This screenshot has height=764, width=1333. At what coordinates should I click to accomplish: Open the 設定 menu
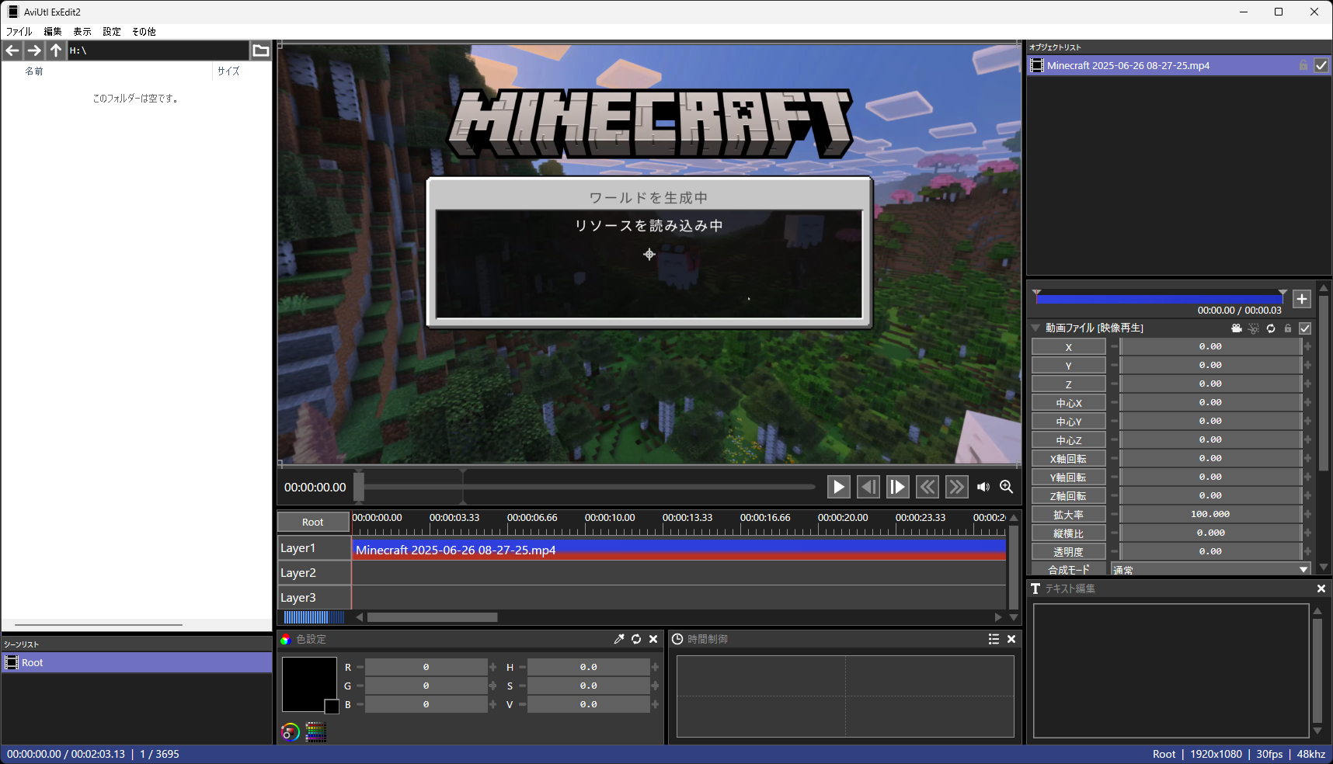[x=112, y=32]
